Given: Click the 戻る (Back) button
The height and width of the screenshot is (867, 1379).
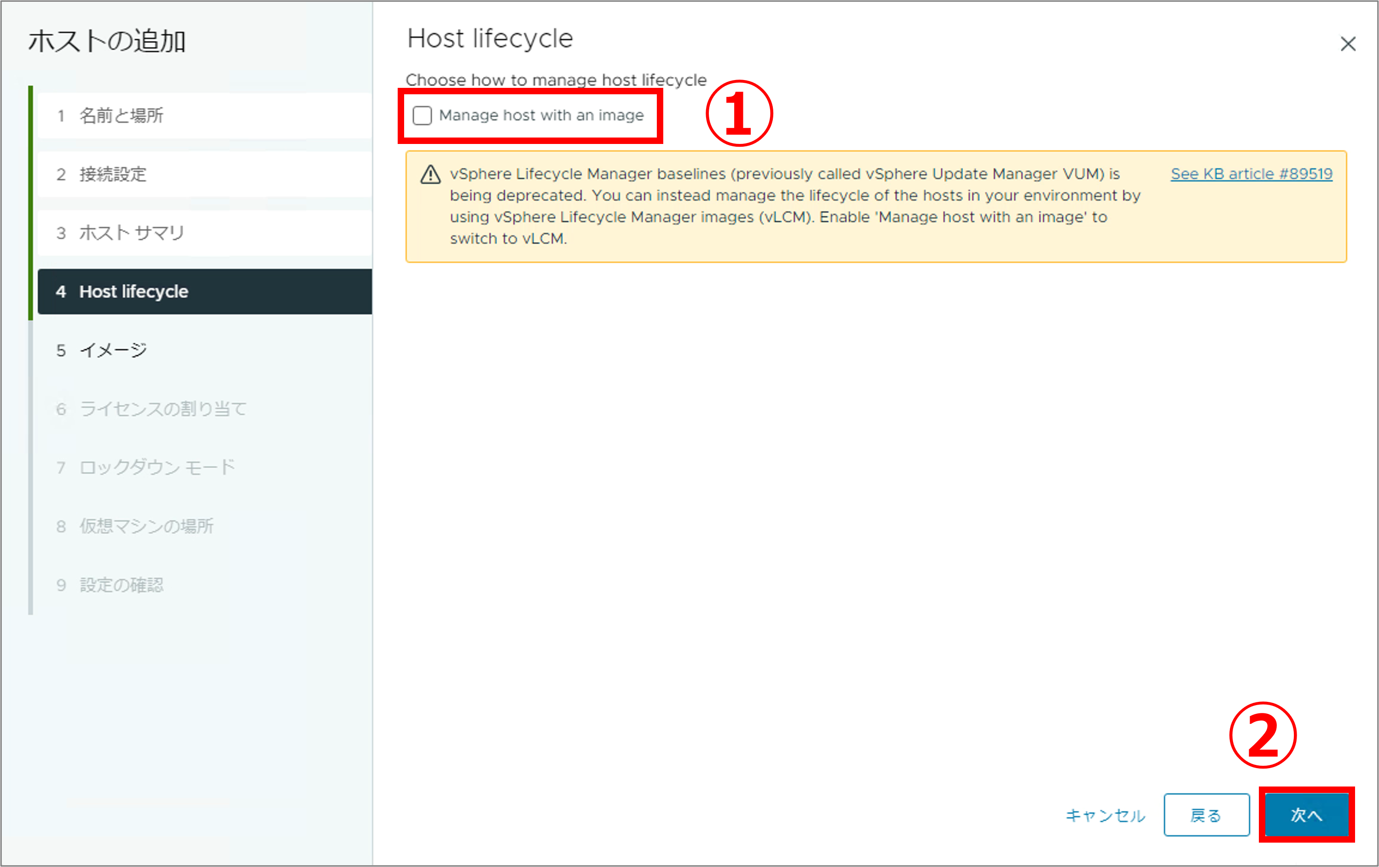Looking at the screenshot, I should tap(1206, 815).
